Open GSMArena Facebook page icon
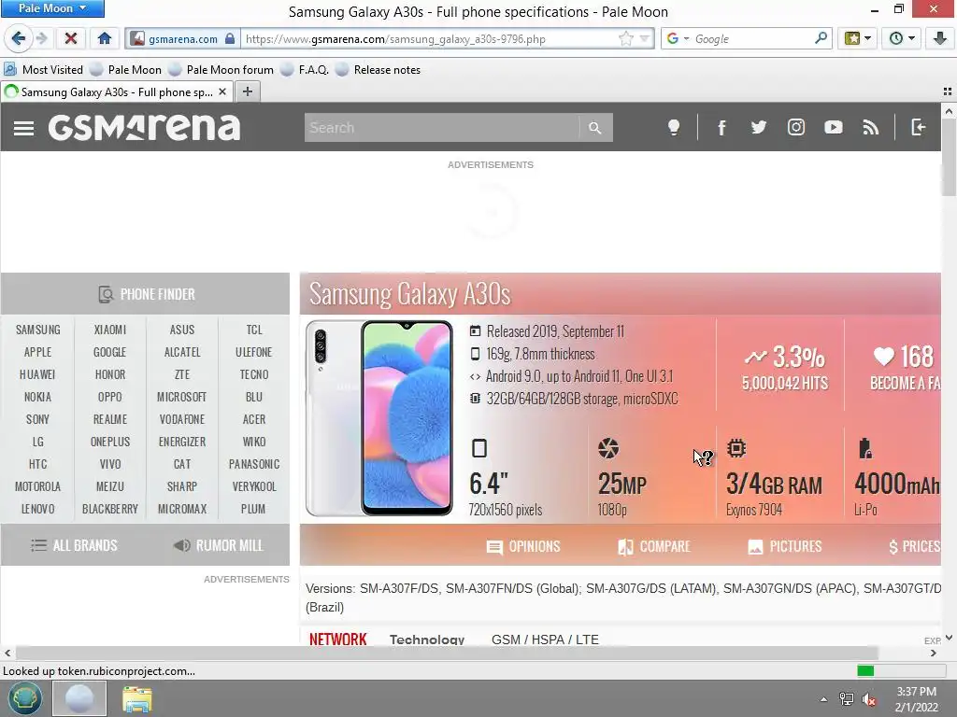The image size is (957, 717). [x=721, y=127]
